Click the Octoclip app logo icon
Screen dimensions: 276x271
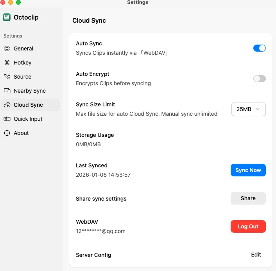(x=7, y=17)
